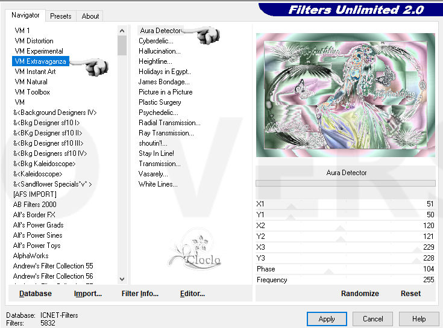Select [AFS IMPORT] category
Screen dimensions: 443x328
coord(35,194)
